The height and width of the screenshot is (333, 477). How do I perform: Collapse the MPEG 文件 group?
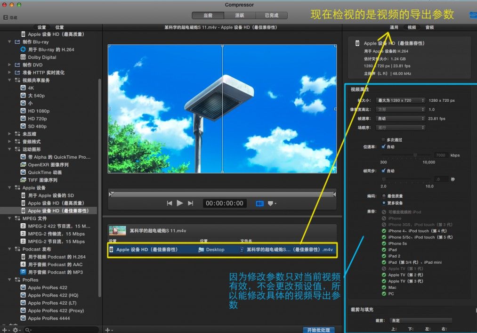[9, 218]
